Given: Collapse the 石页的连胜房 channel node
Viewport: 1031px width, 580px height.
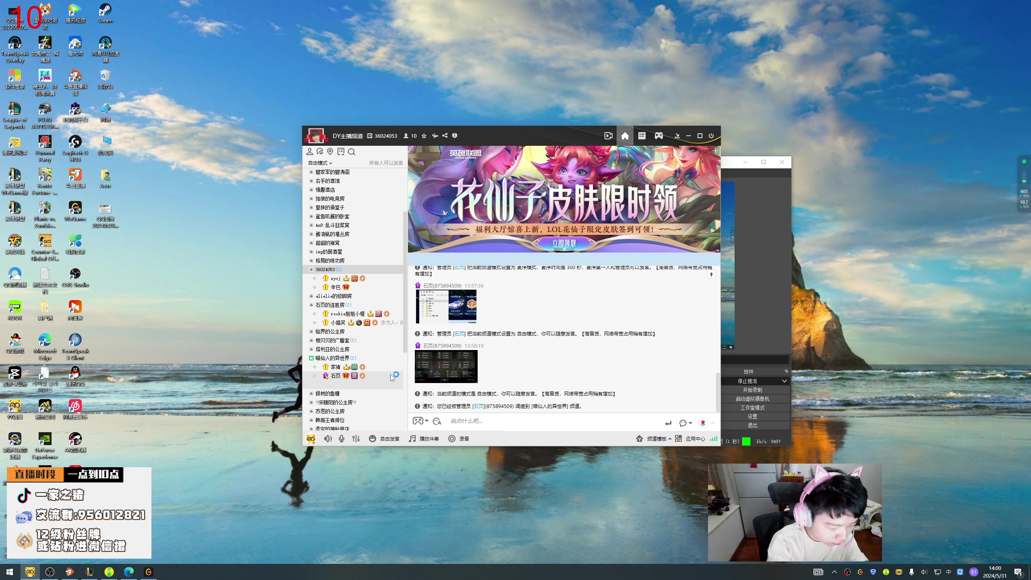Looking at the screenshot, I should pos(311,305).
